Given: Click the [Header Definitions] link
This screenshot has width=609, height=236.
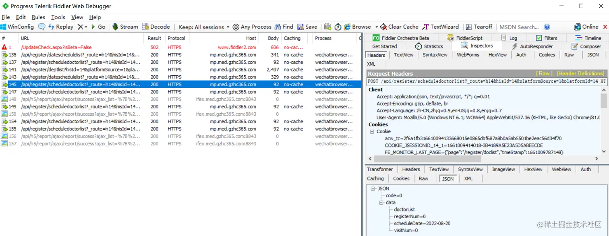Looking at the screenshot, I should tap(580, 73).
